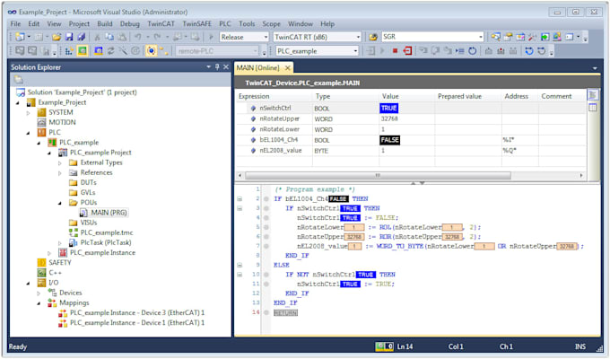Screen dimensions: 610x359
Task: Click the Find in Files icon beside SGR
Action: (x=372, y=37)
